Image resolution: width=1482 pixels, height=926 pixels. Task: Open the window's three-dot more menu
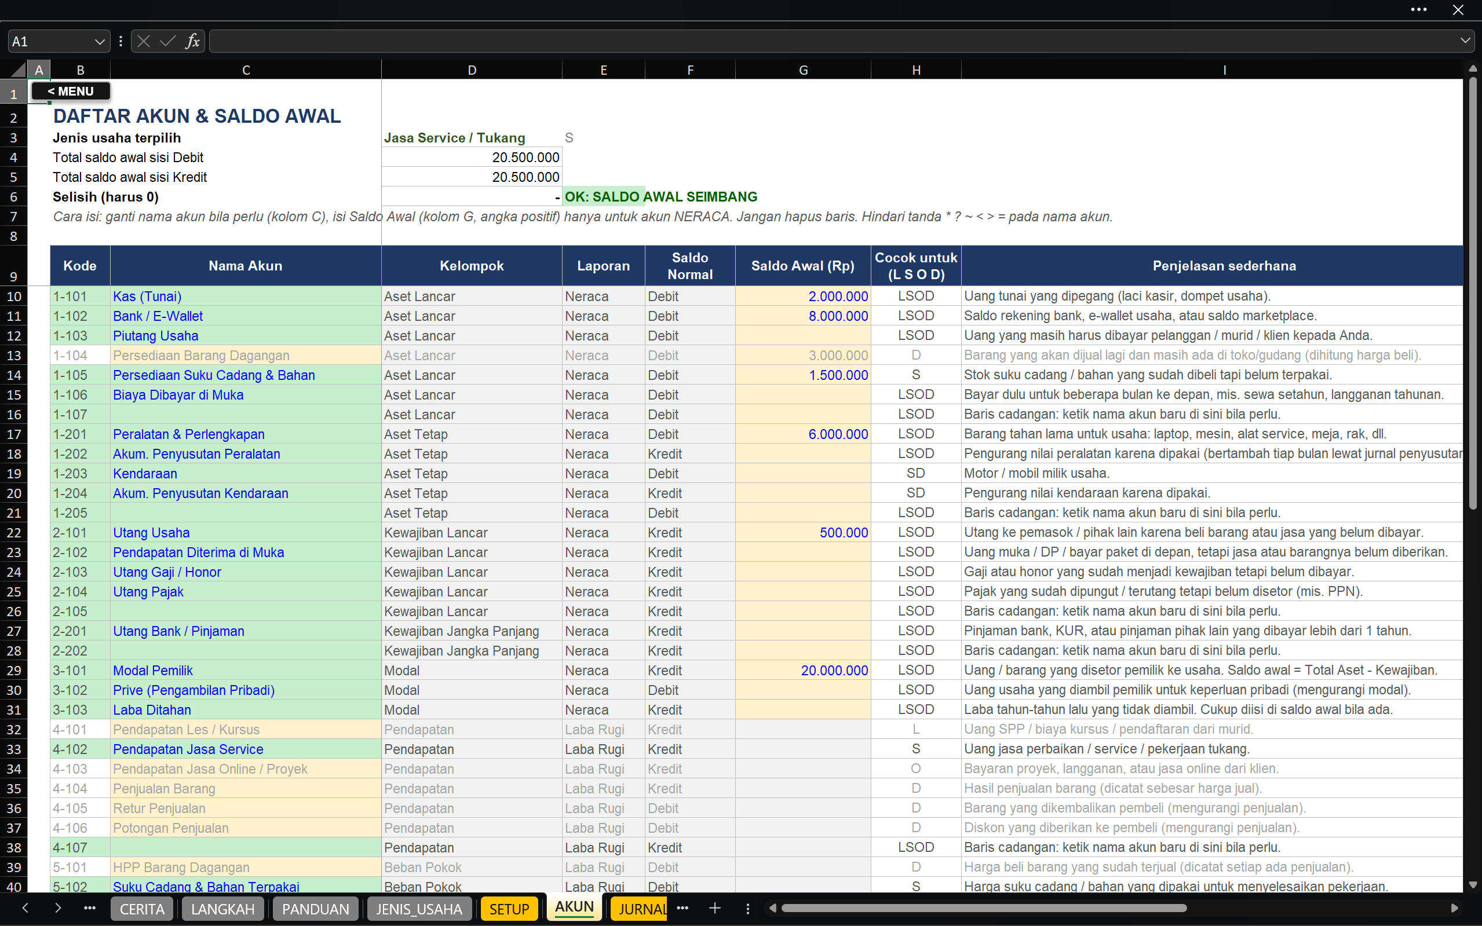[x=1419, y=9]
